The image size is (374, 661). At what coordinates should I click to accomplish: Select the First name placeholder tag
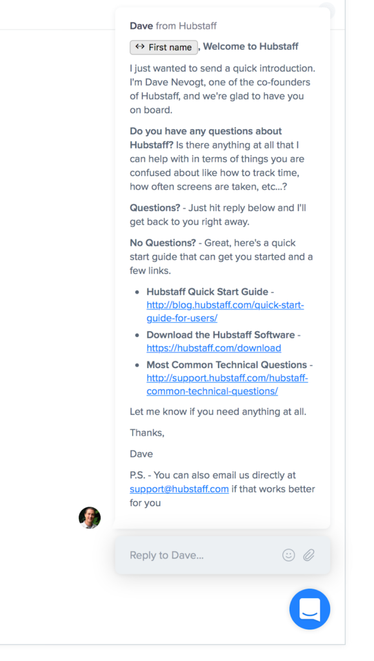[164, 47]
